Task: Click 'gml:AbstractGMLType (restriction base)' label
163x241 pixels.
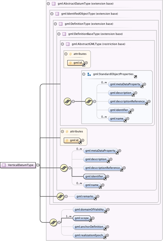Action: pos(98,44)
